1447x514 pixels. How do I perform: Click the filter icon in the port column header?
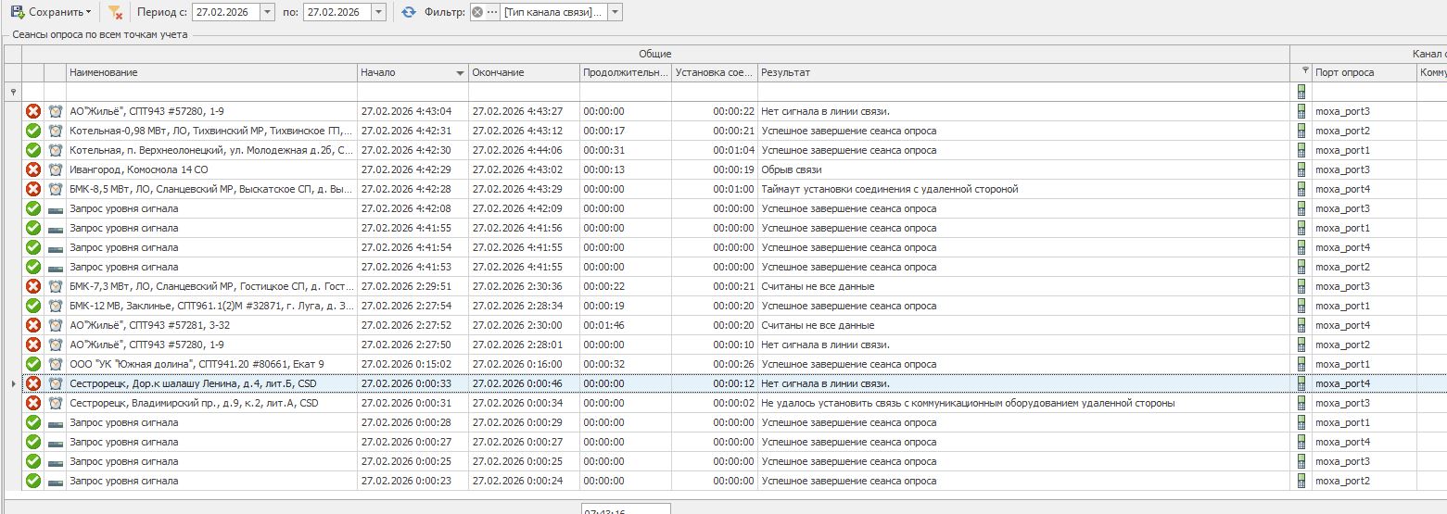1305,71
